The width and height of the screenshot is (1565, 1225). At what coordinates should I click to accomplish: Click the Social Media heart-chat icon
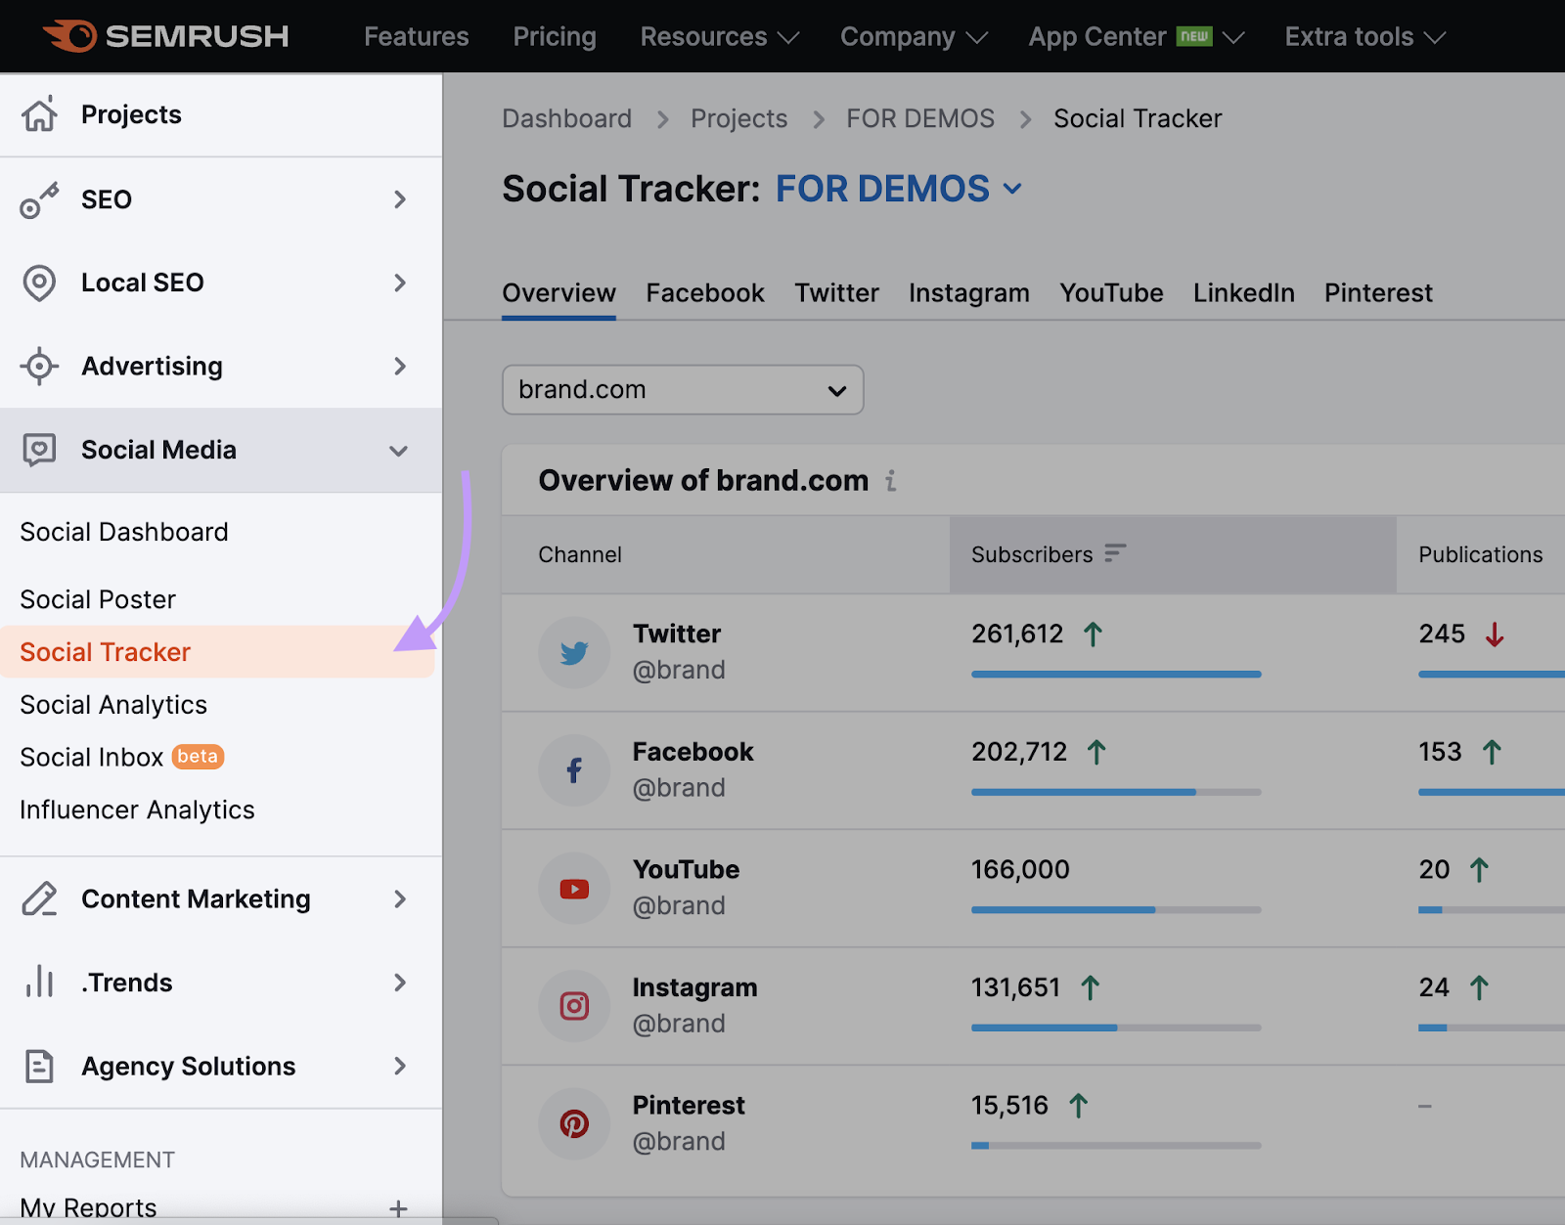39,450
